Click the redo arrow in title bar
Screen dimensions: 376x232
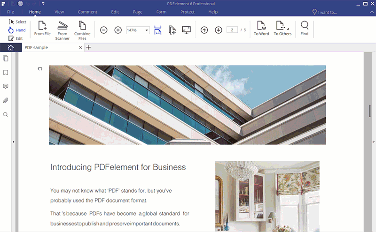point(35,4)
